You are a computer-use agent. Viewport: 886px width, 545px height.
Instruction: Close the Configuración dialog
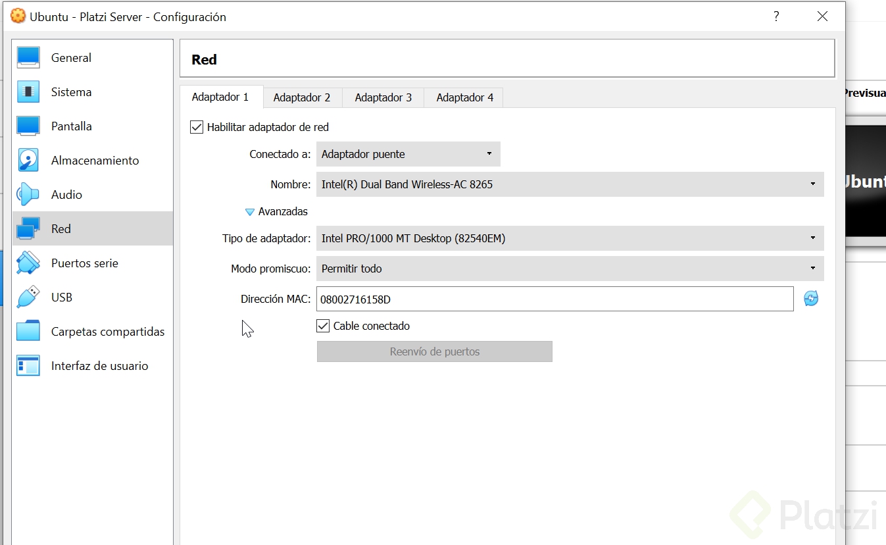822,16
